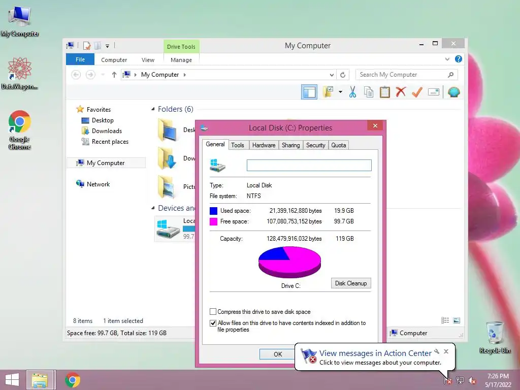The image size is (520, 390).
Task: Click Favorites star in navigation pane
Action: 80,109
